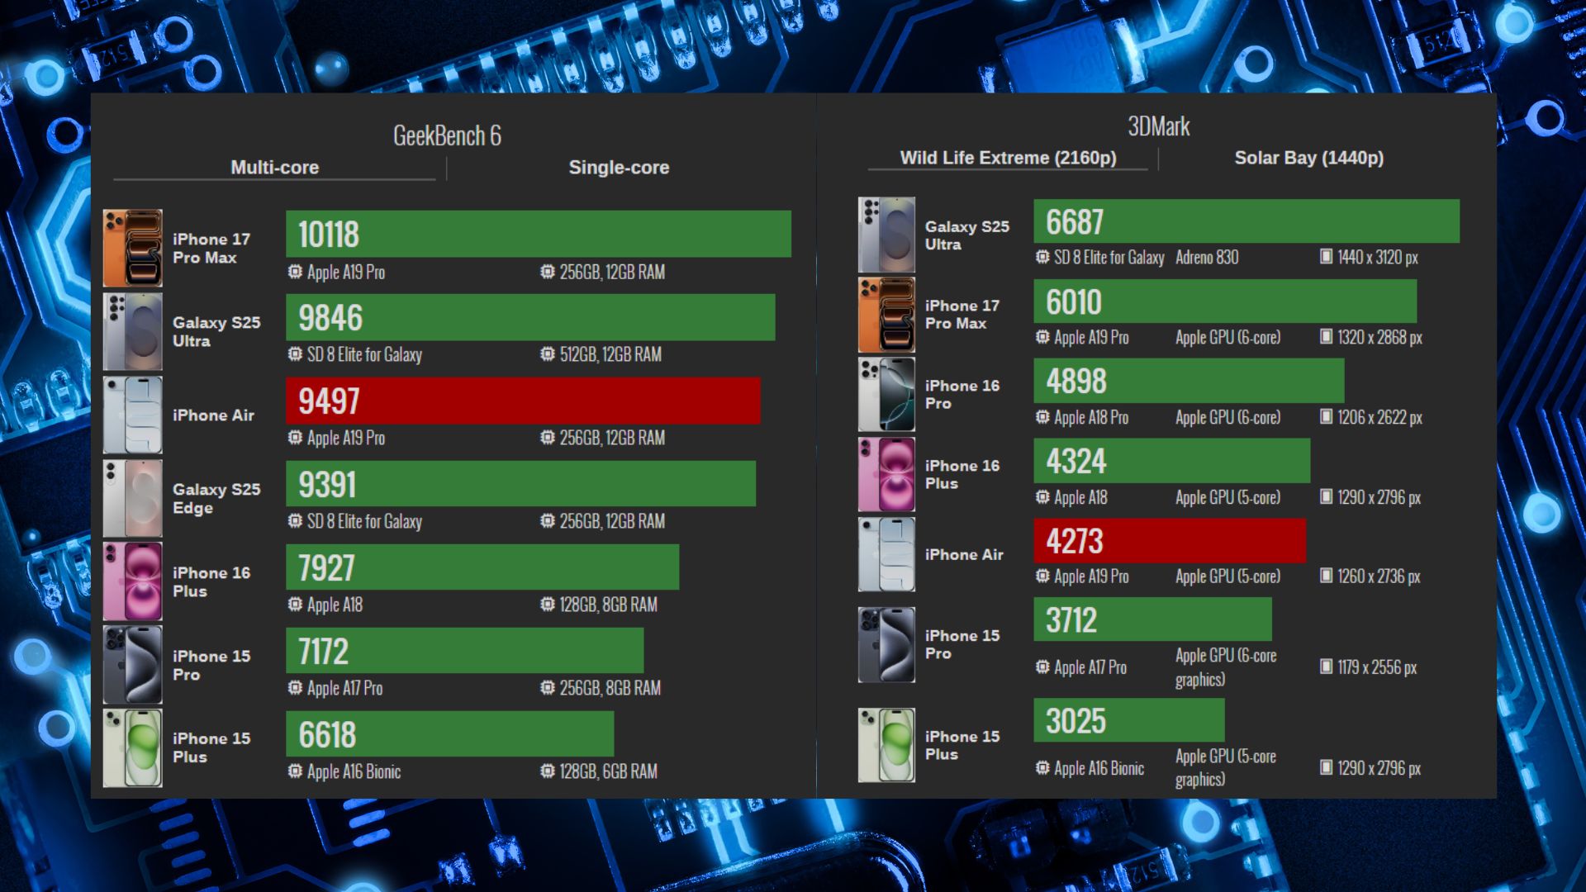Click the iPhone 16 Pro name label
This screenshot has height=892, width=1586.
[962, 395]
